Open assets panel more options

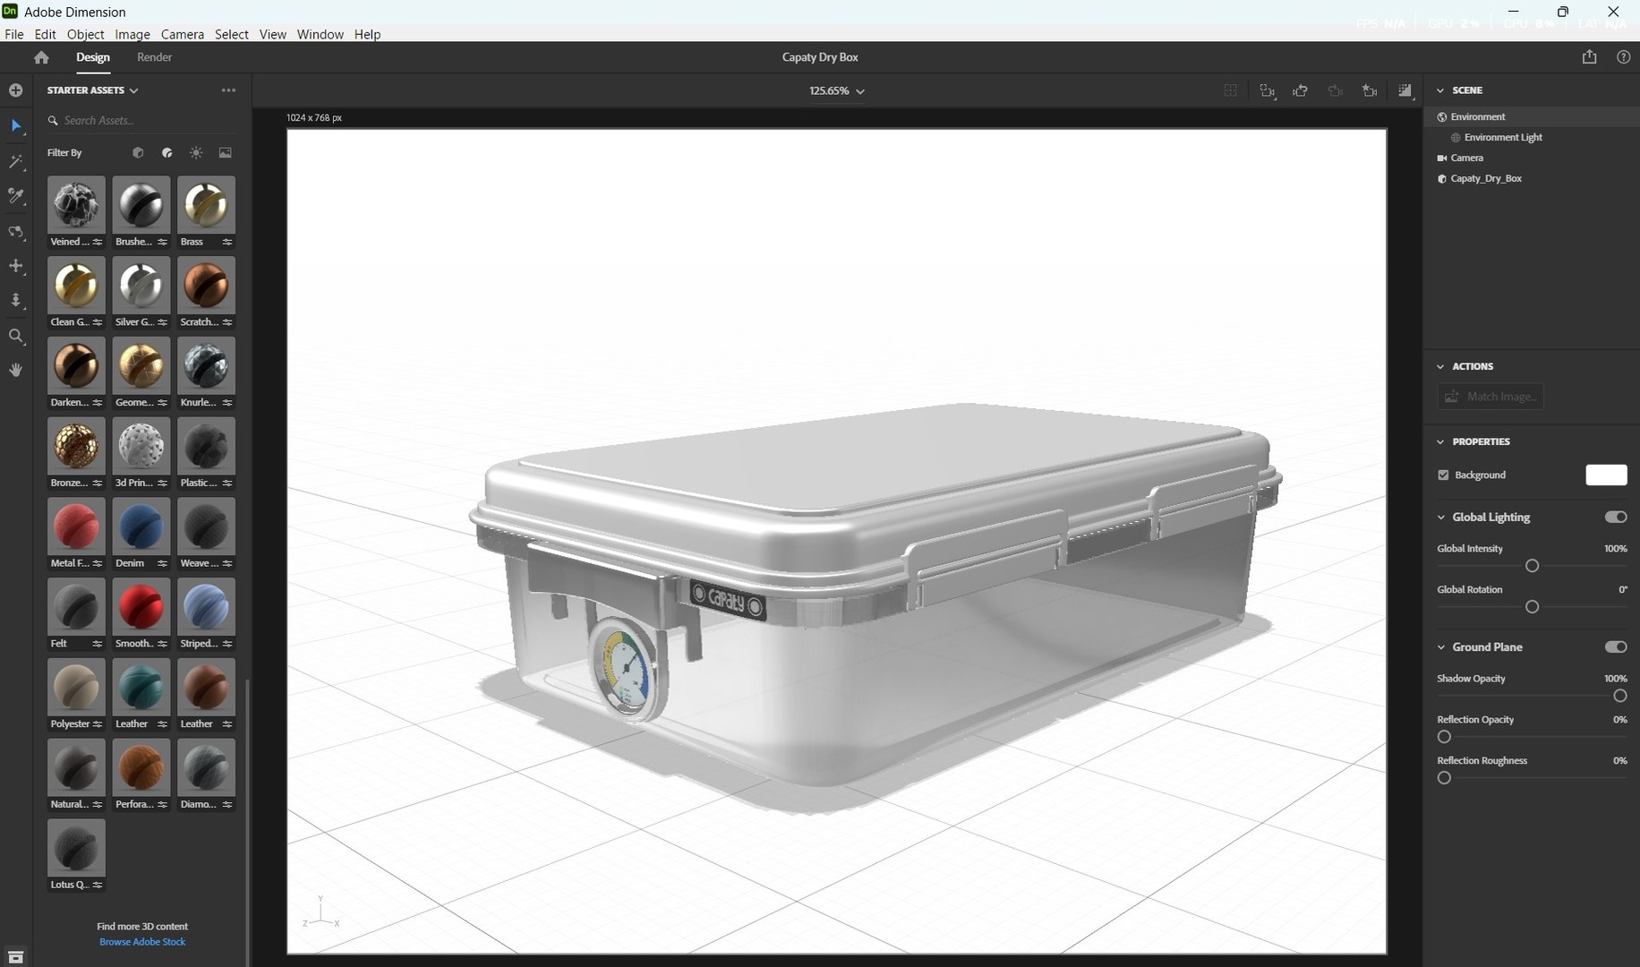coord(228,90)
